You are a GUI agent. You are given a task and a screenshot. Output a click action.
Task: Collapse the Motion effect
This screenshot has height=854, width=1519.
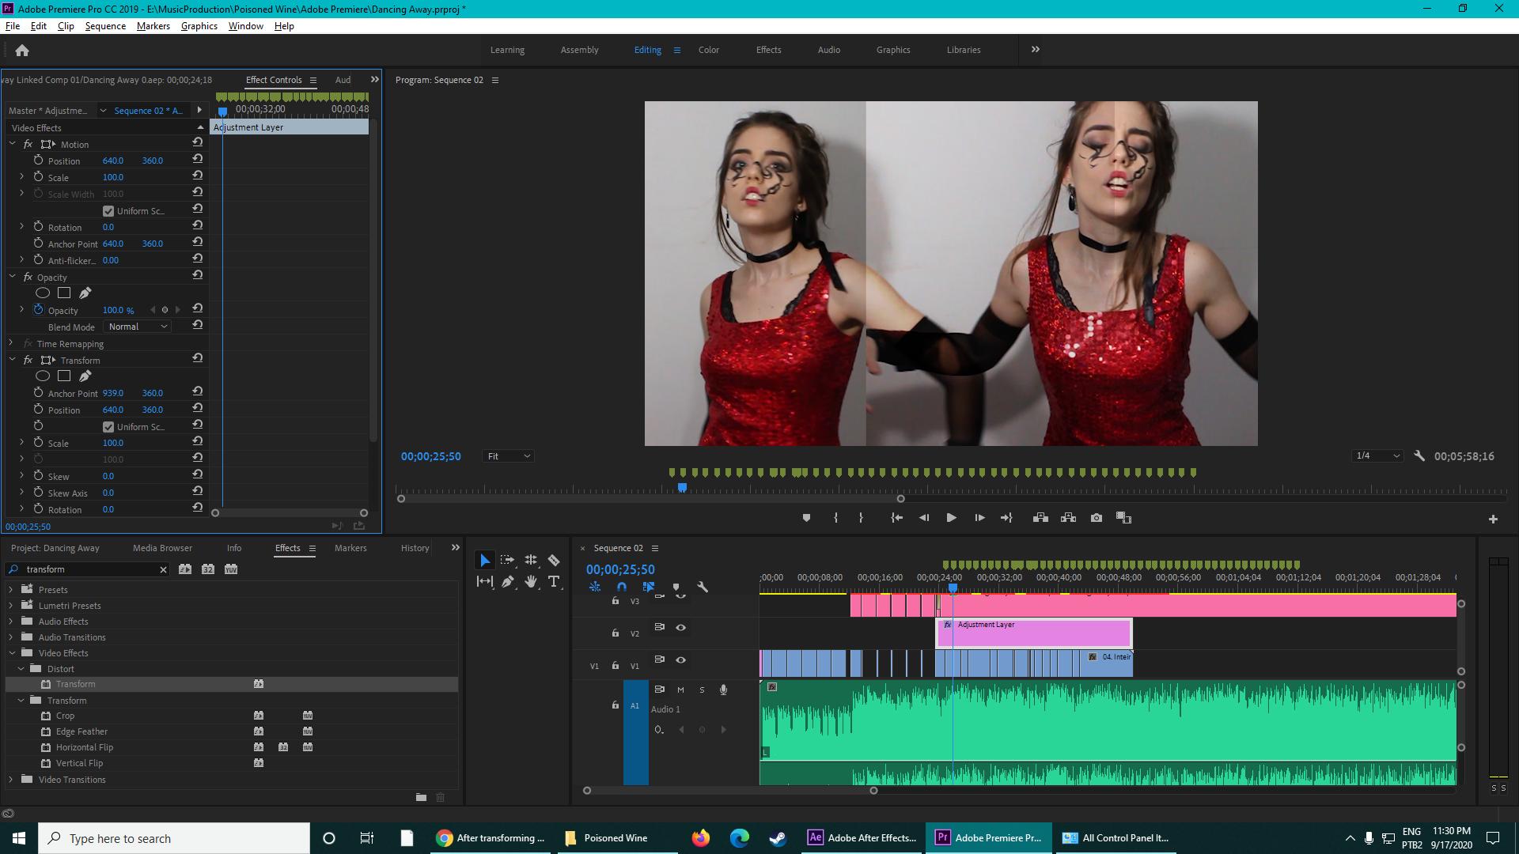pyautogui.click(x=13, y=144)
